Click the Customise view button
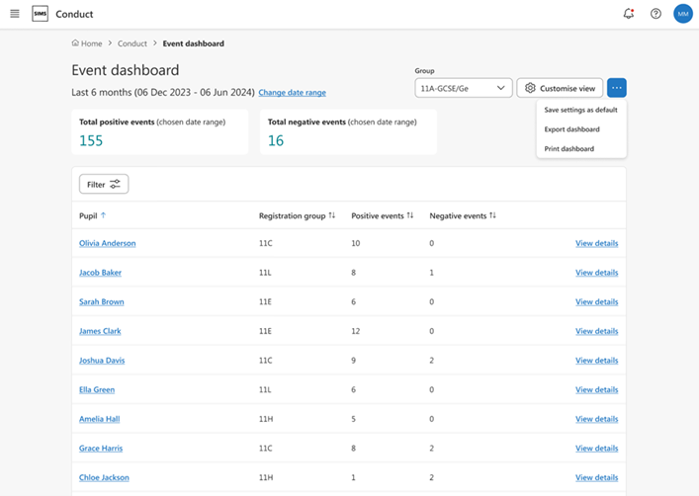 coord(560,88)
